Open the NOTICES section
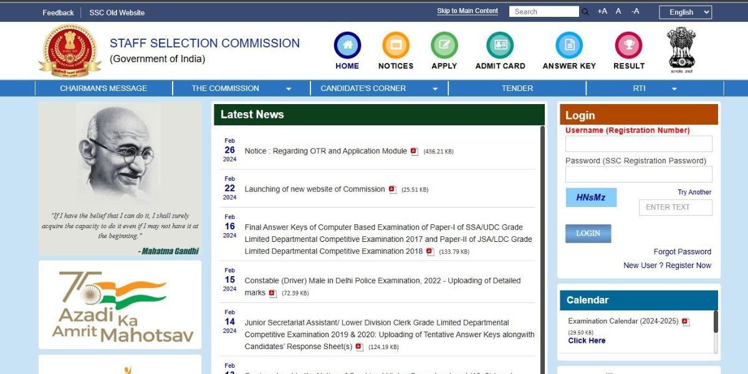 [x=395, y=46]
